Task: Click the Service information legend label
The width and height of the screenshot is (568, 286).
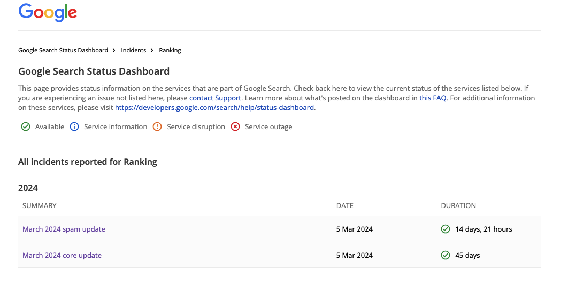Action: pos(116,126)
